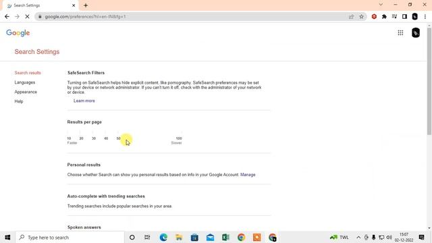Open the Google Account avatar
Viewport: 432px width, 243px height.
pos(416,33)
